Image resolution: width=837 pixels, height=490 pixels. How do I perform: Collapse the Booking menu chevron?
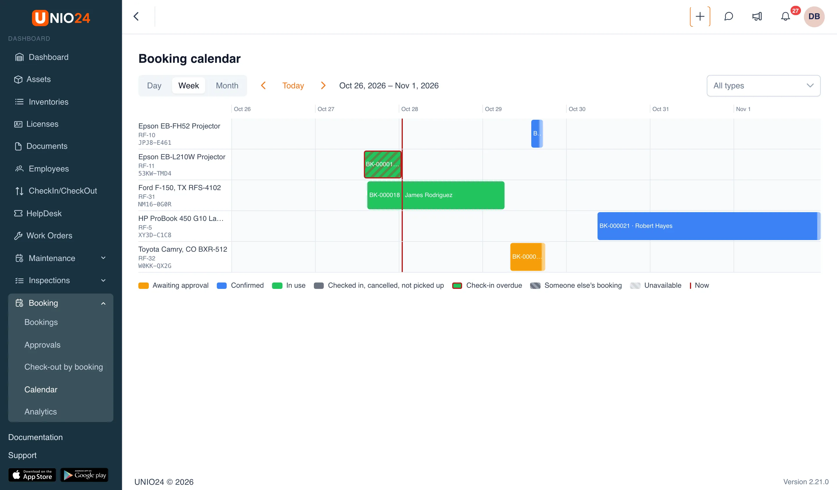pos(103,303)
